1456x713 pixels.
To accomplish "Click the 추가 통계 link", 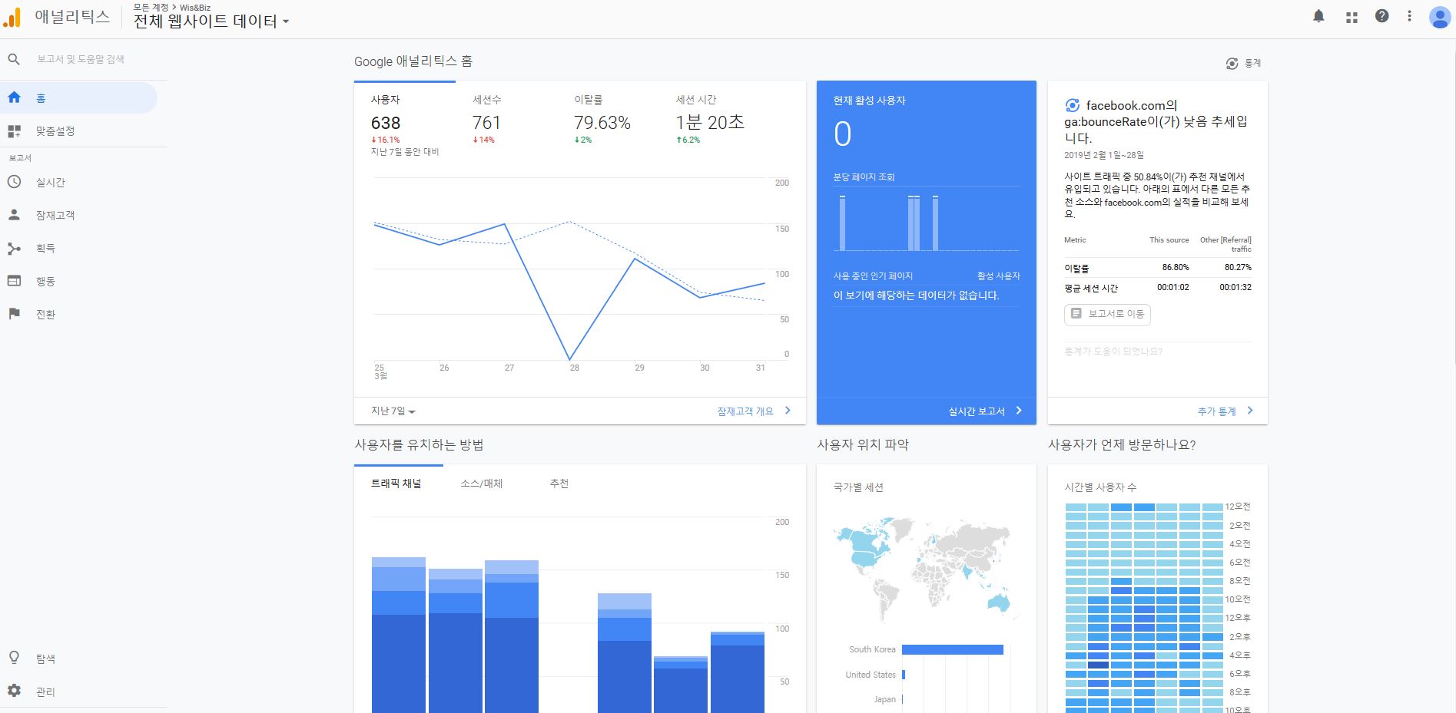I will coord(1217,411).
